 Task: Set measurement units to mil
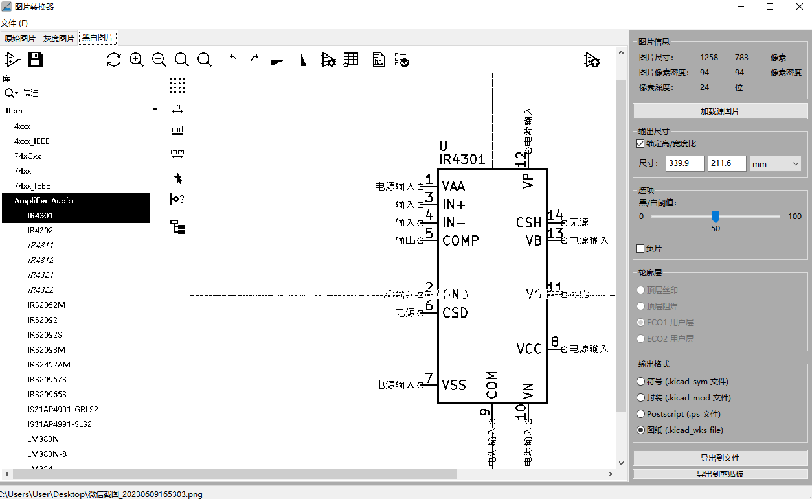click(x=177, y=130)
